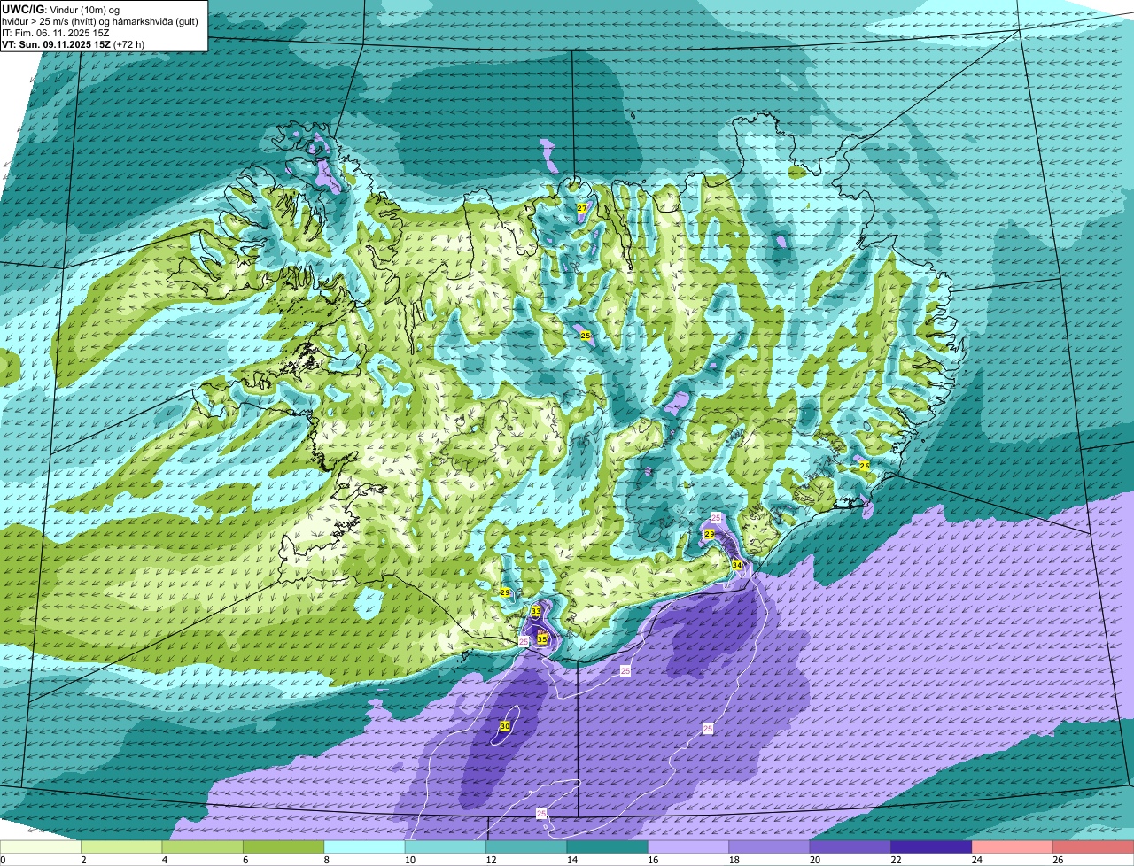Viewport: 1134px width, 866px height.
Task: Click the 6–8 m/s olive green legend swatch
Action: pos(283,847)
